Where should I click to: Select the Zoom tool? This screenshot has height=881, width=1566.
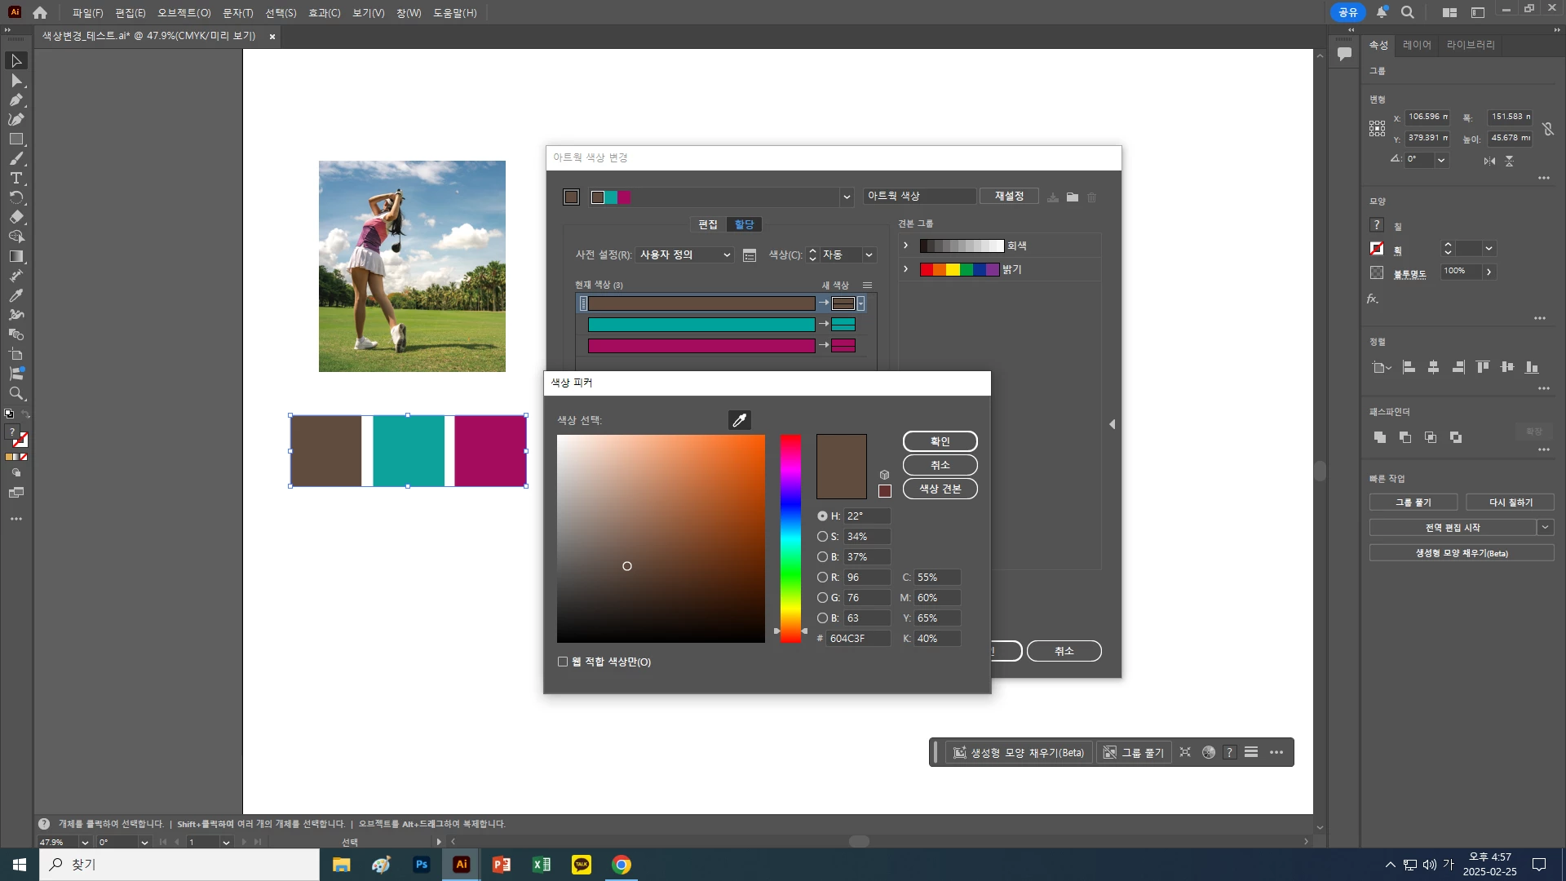(15, 394)
